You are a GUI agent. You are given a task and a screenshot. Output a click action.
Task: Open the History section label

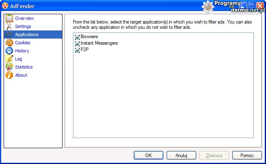coord(22,51)
